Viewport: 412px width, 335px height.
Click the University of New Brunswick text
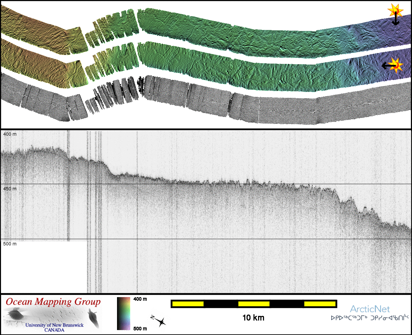[x=54, y=325]
